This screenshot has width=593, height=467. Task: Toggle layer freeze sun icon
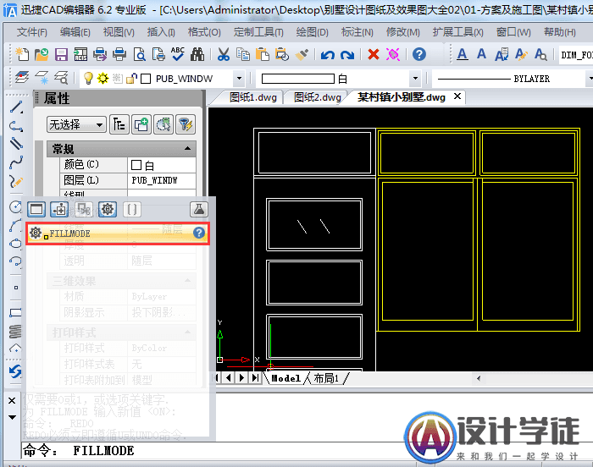(103, 78)
